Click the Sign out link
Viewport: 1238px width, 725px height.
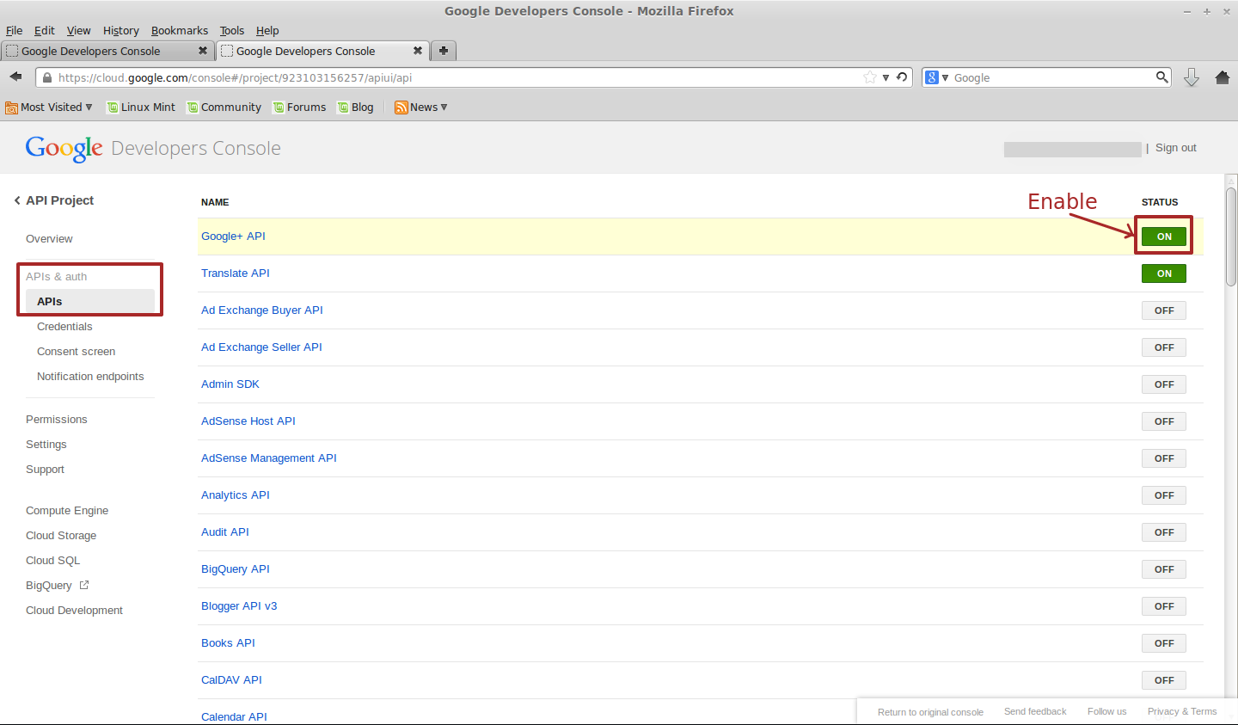(1176, 148)
